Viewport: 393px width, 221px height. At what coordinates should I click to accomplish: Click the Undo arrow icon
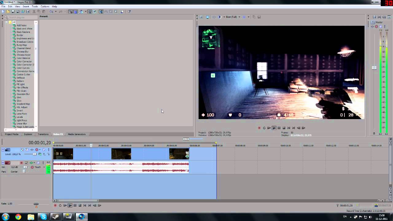coord(51,12)
